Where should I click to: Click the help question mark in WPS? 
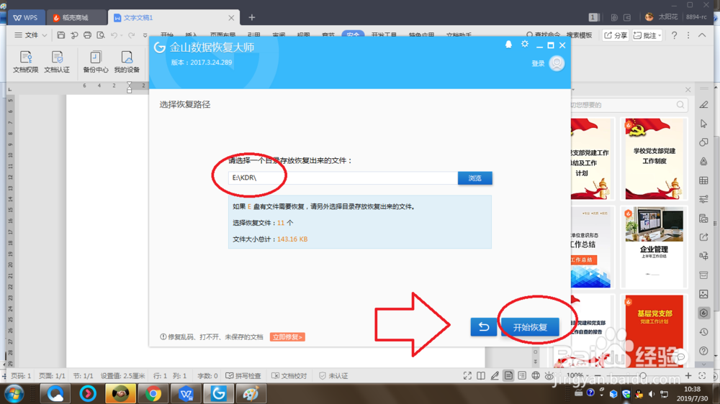coord(674,35)
